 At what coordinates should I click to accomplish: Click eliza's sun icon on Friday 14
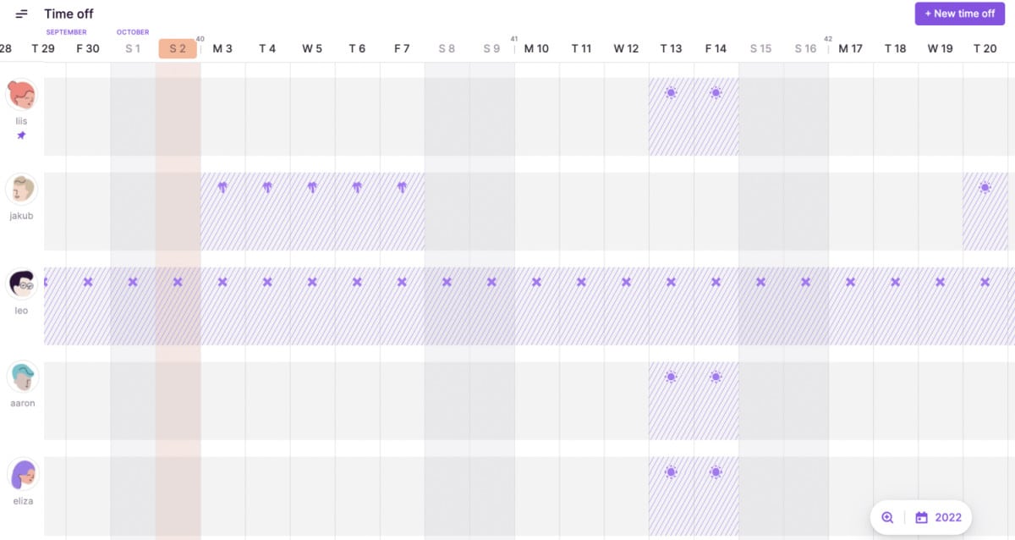point(716,471)
